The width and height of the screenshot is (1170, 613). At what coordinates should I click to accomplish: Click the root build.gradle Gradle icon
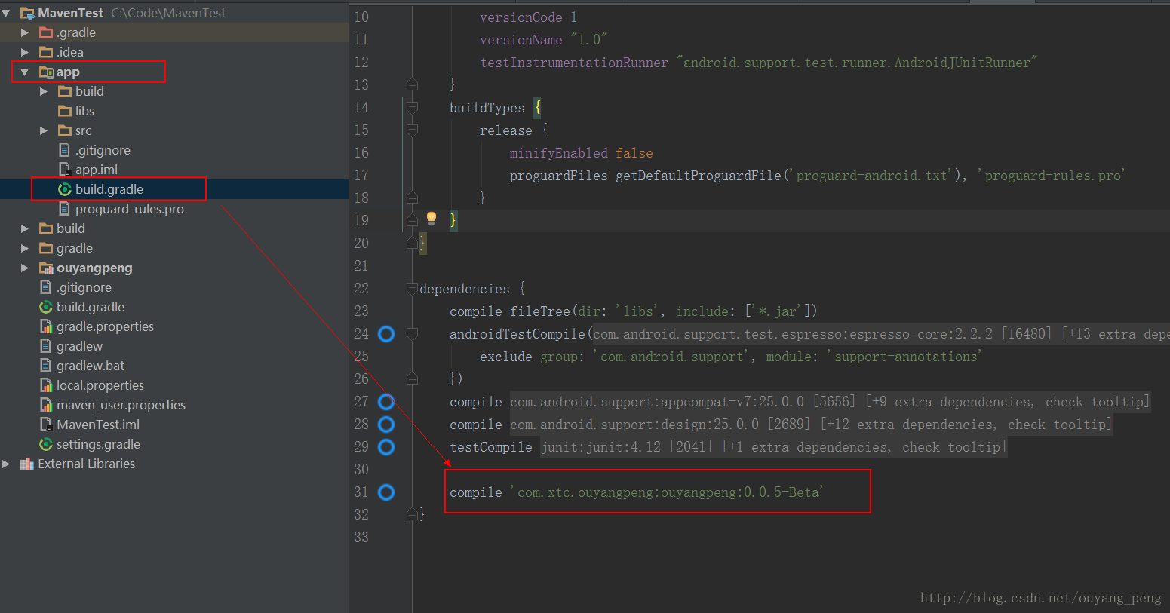tap(46, 307)
